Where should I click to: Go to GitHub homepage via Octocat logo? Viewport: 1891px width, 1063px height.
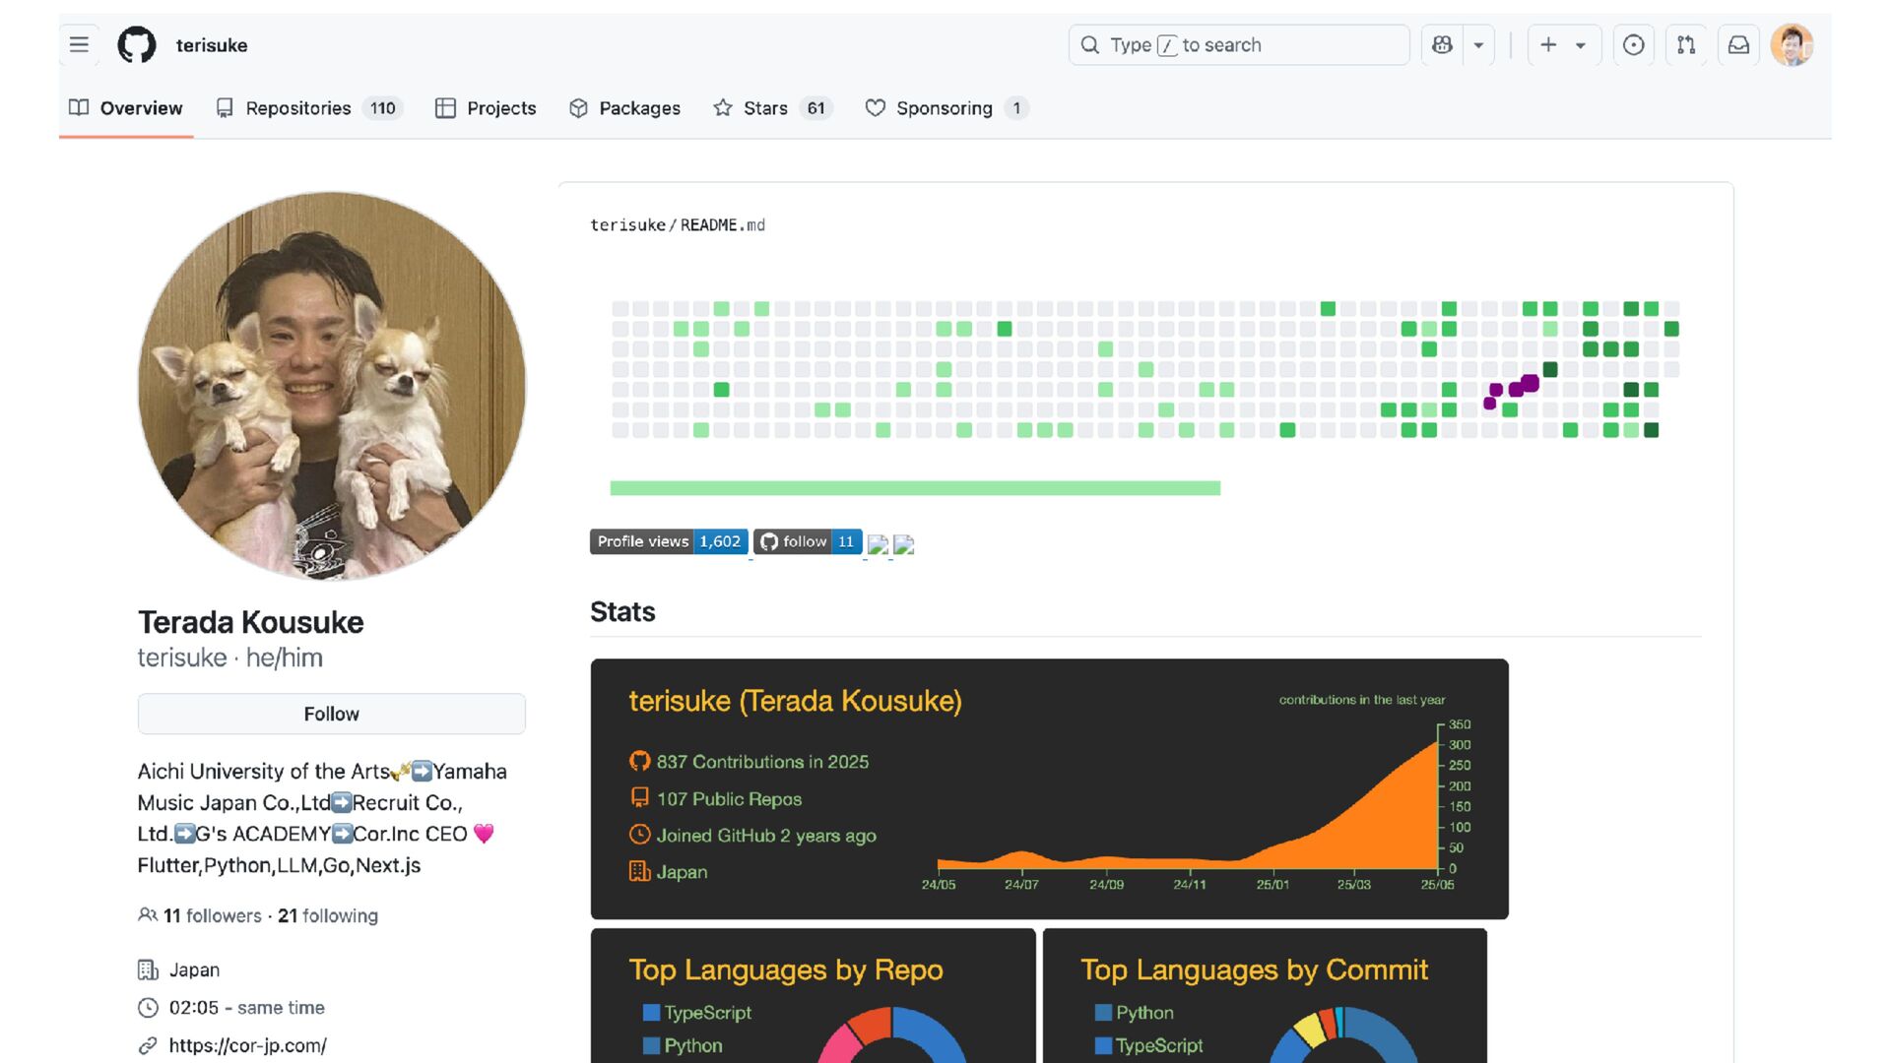(137, 45)
